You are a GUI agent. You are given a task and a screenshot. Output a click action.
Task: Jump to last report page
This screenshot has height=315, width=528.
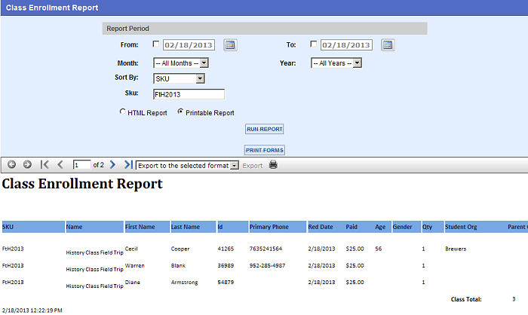coord(128,164)
